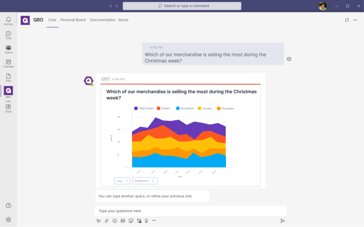The width and height of the screenshot is (364, 227).
Task: Open the sticker picker
Action: click(x=131, y=221)
